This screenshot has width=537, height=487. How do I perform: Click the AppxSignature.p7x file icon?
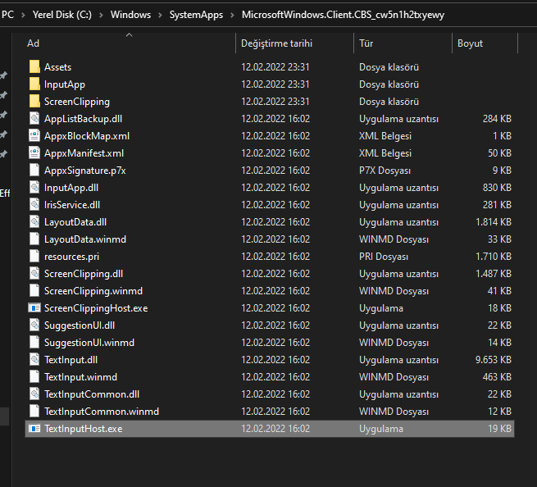click(34, 171)
